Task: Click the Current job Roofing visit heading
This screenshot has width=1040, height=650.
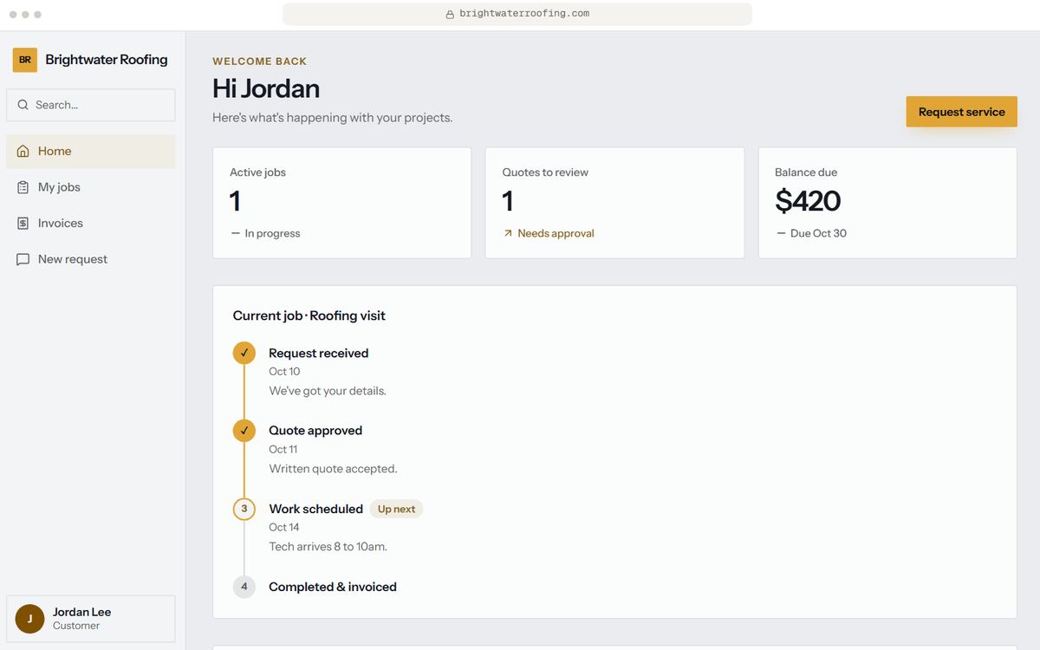Action: click(x=309, y=315)
